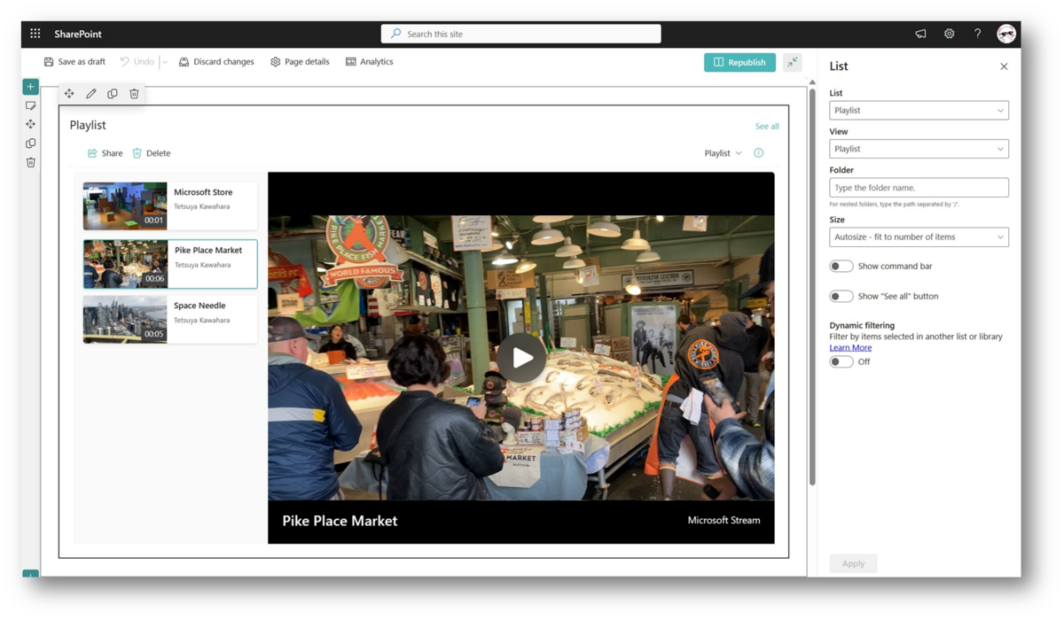Open Page details
The width and height of the screenshot is (1064, 620).
pos(300,62)
